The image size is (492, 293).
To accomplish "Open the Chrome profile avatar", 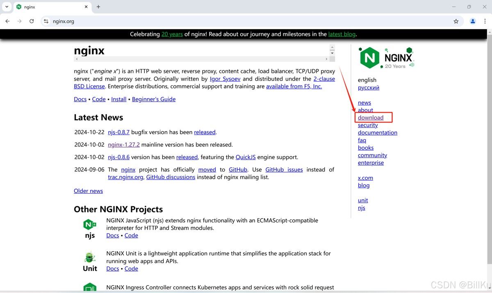I will 473,21.
